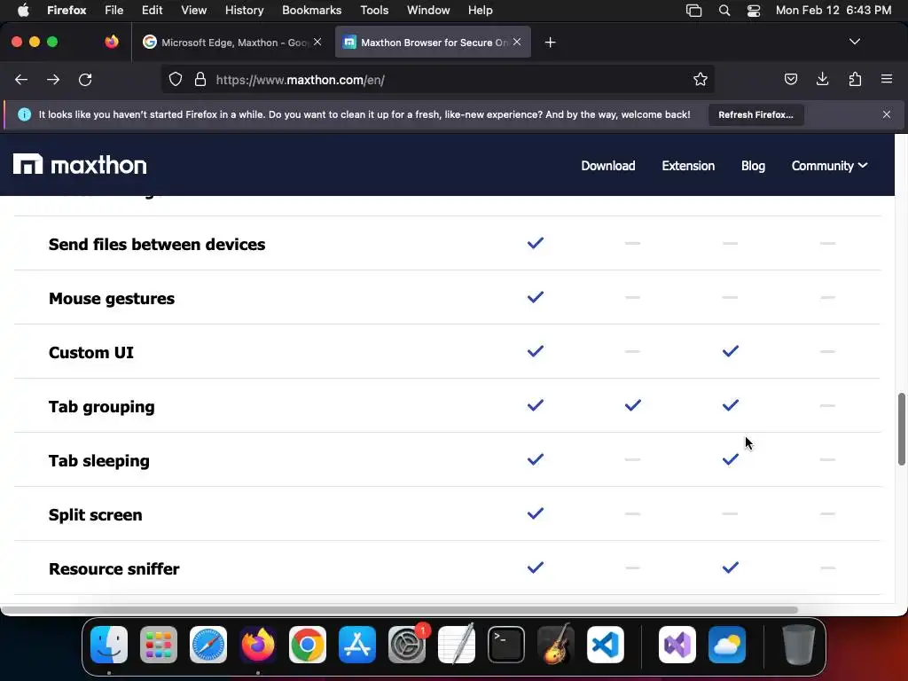Reload the current page
908x681 pixels.
(86, 80)
